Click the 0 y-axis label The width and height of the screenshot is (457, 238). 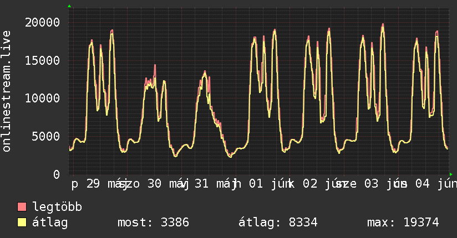(56, 174)
